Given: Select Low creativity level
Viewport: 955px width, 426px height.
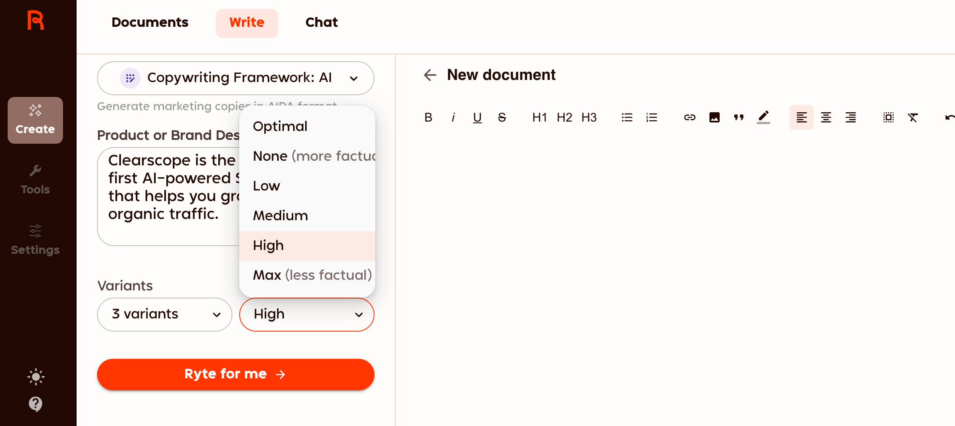Looking at the screenshot, I should click(x=307, y=186).
